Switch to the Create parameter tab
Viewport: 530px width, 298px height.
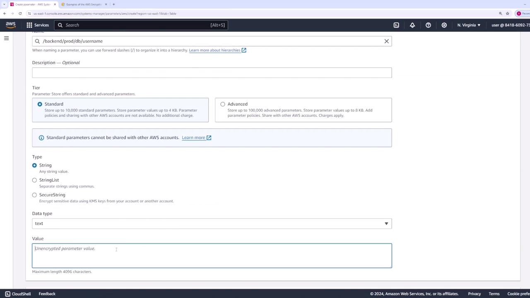point(33,4)
